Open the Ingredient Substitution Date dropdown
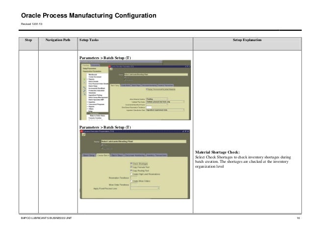 point(165,110)
